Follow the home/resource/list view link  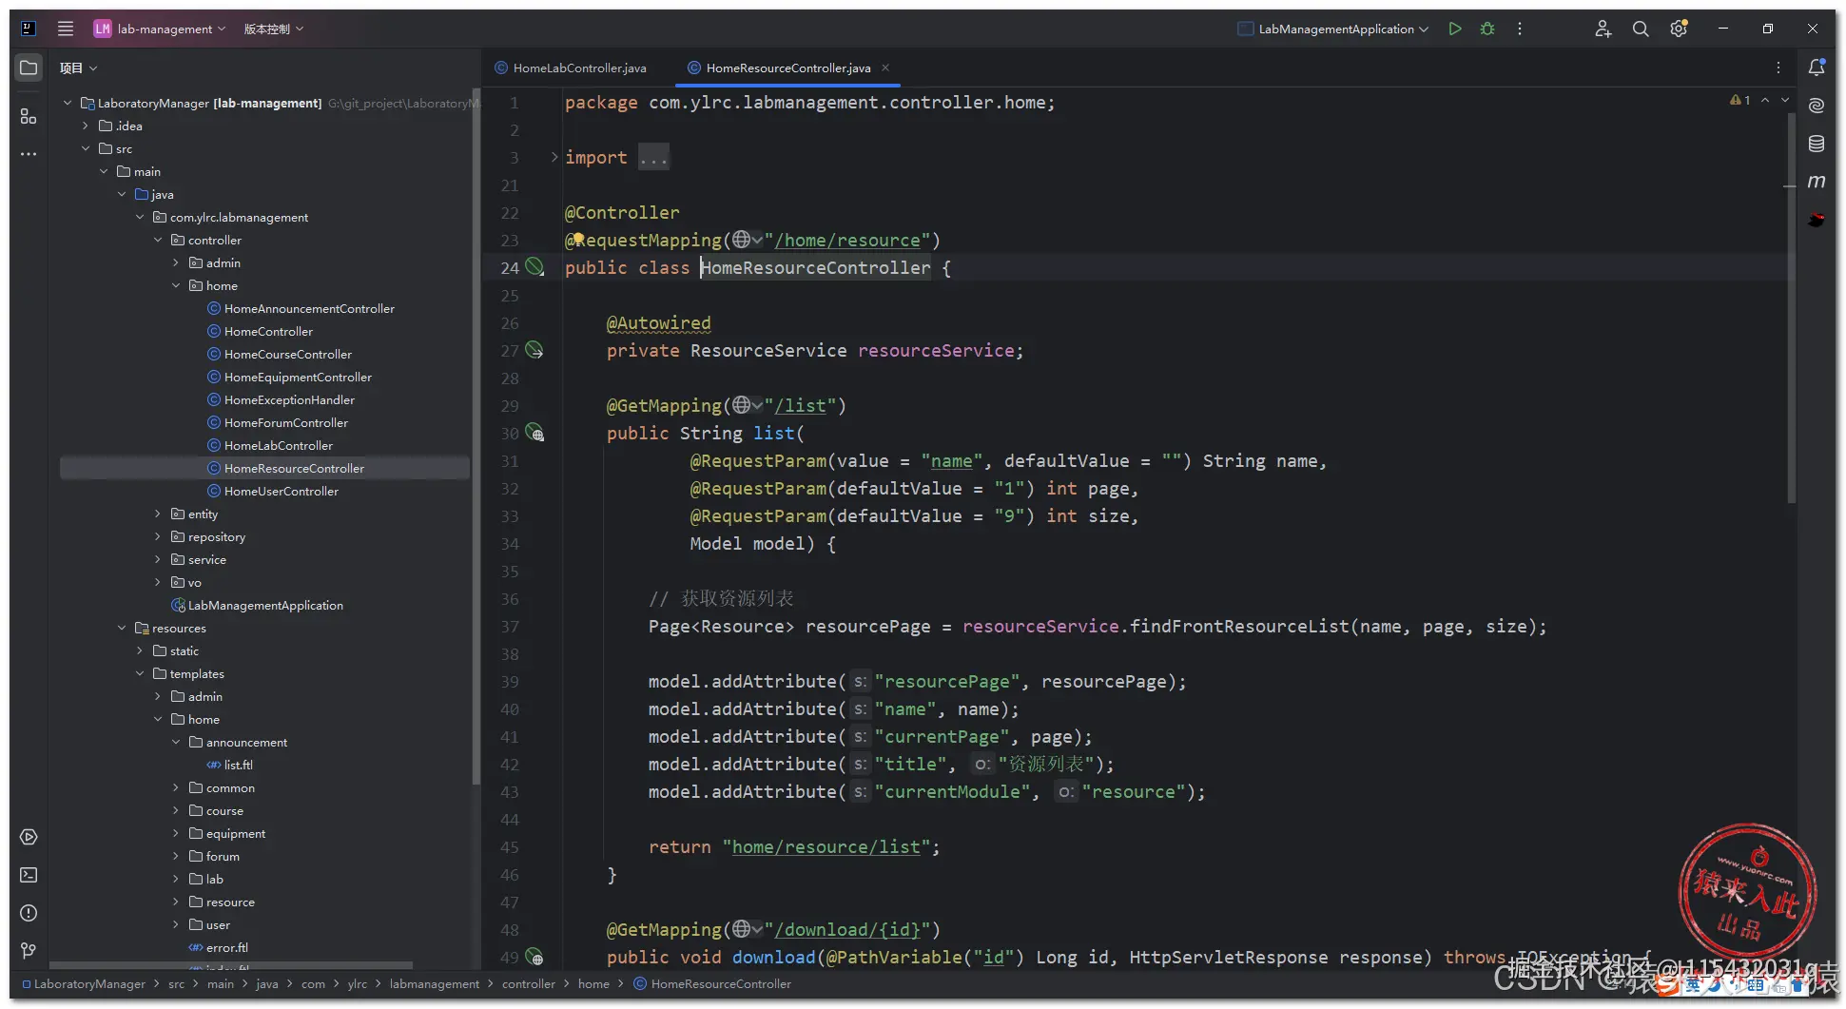point(826,846)
